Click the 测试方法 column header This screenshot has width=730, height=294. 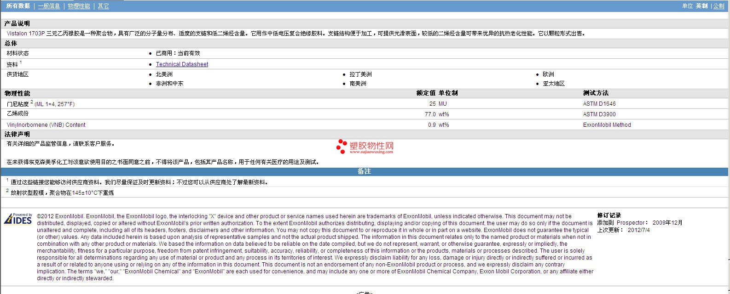pos(596,93)
